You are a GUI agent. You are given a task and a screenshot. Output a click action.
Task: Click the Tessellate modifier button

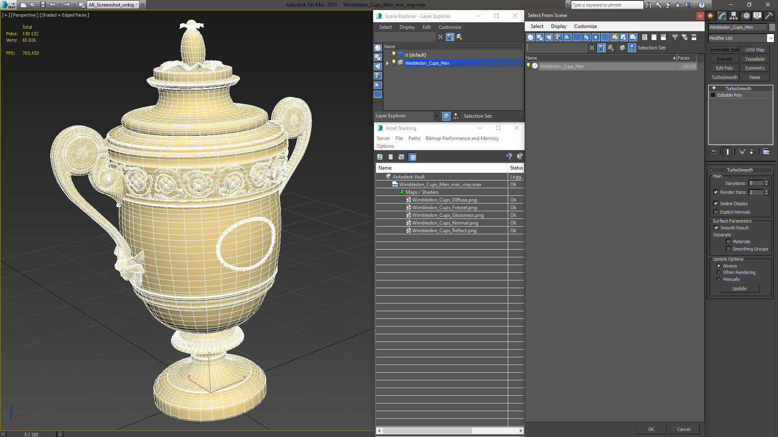pyautogui.click(x=754, y=59)
